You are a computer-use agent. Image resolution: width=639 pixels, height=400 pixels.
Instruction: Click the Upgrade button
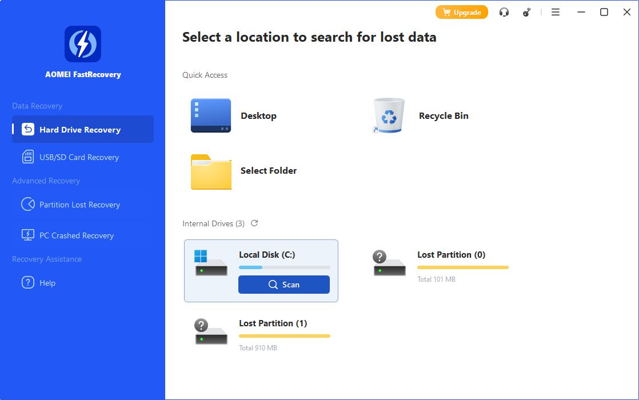point(461,11)
